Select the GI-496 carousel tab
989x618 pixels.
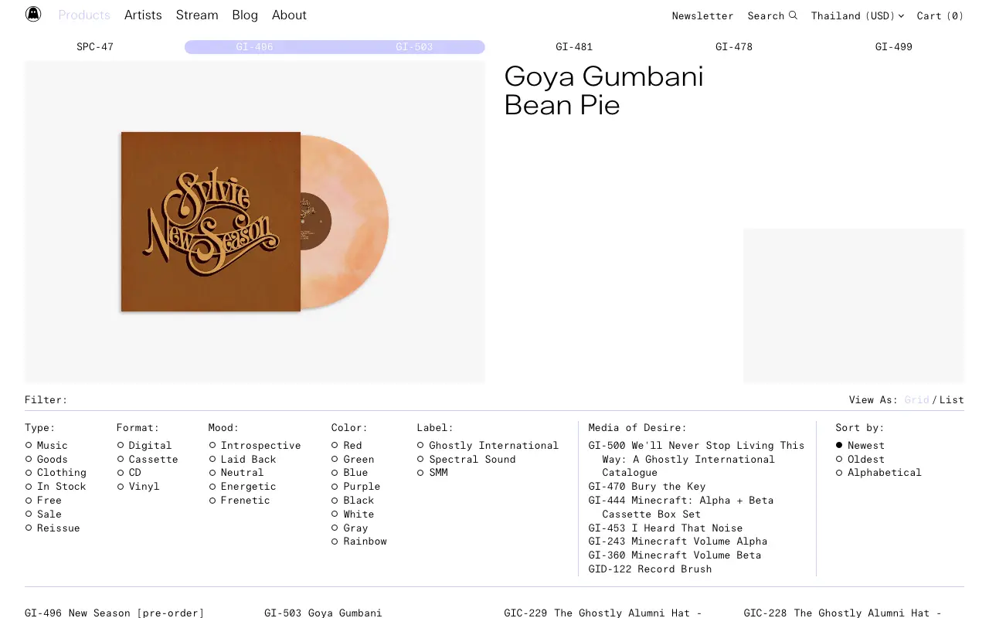(x=255, y=47)
